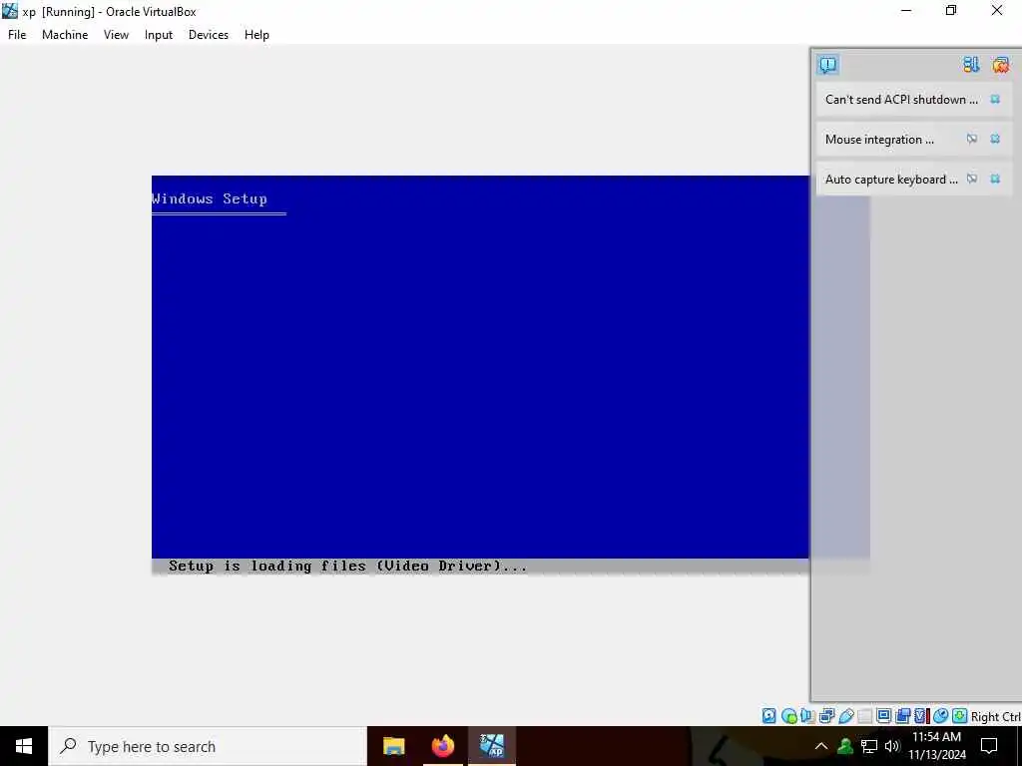
Task: Expand the Mouse integration notification text
Action: (x=879, y=140)
